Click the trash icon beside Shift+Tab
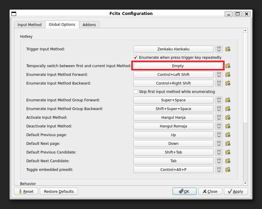This screenshot has width=262, height=209. (219, 152)
